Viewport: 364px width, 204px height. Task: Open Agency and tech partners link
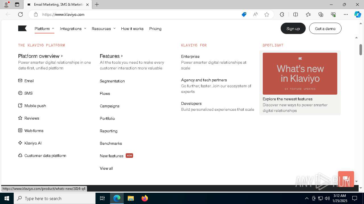click(204, 80)
